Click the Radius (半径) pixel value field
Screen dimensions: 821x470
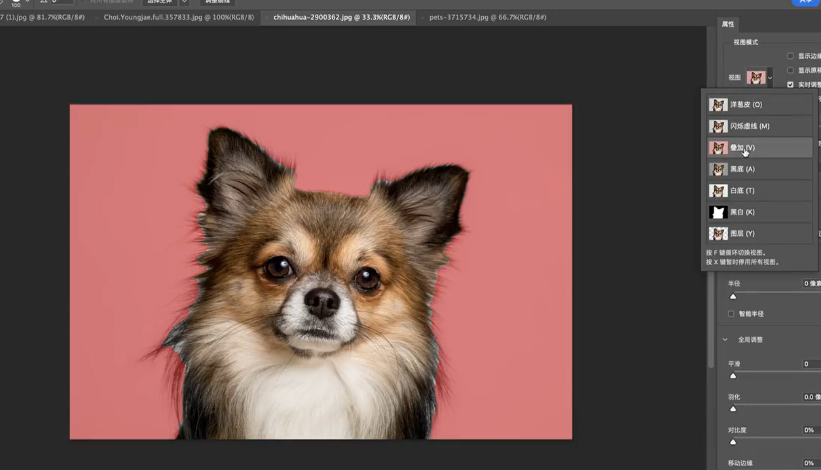click(811, 283)
